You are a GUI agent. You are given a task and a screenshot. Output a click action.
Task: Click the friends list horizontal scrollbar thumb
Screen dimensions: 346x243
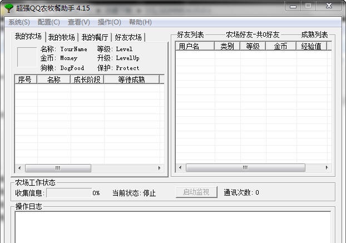(245, 167)
